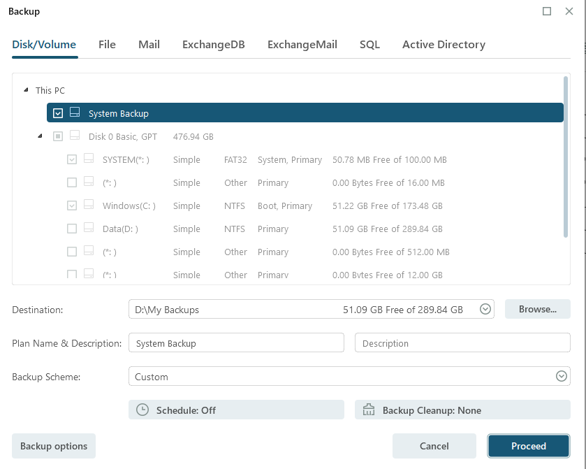
Task: Check the Data(D: ) volume checkbox
Action: (72, 229)
